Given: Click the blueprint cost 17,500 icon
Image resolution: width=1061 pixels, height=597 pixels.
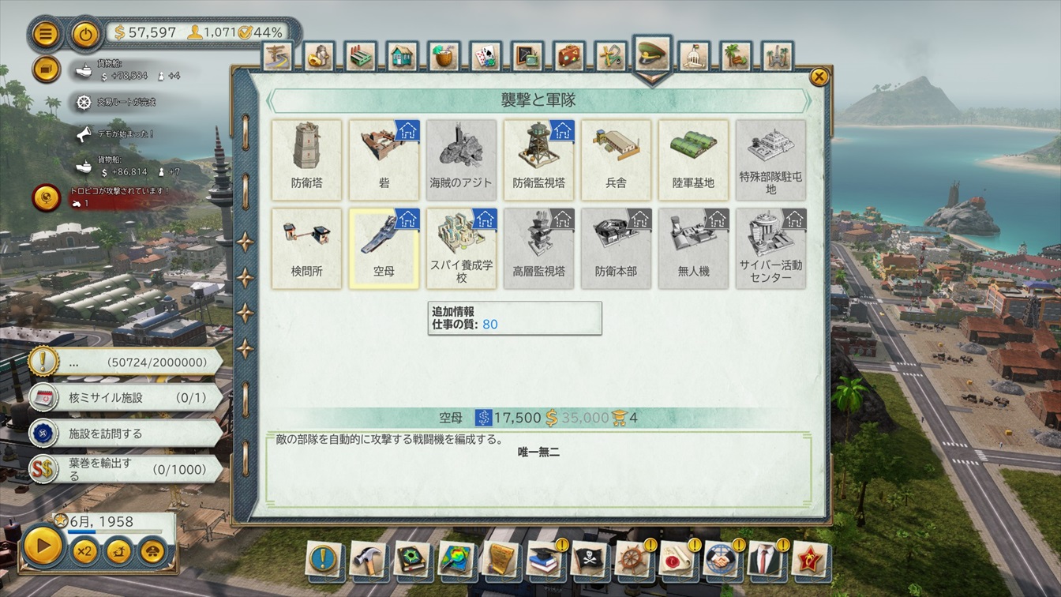Looking at the screenshot, I should 483,418.
